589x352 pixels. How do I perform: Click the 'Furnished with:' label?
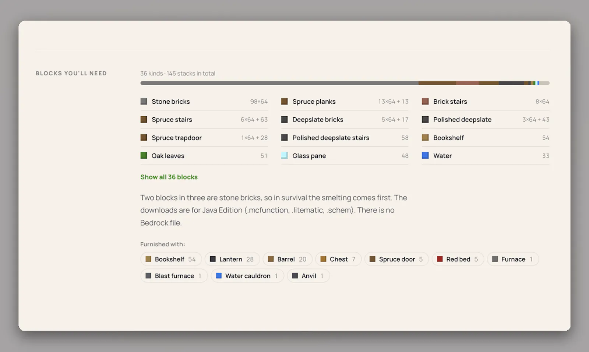pyautogui.click(x=162, y=244)
